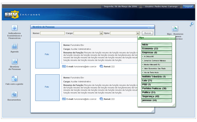Open the Agenda calendar icon
The image size is (197, 122).
(x=15, y=46)
